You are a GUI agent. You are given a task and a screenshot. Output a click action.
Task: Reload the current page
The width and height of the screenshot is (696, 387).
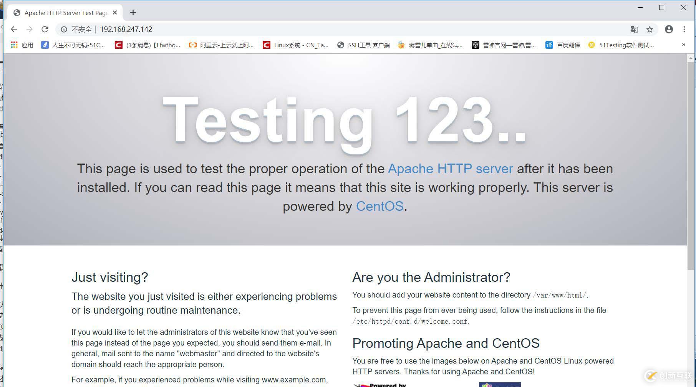pyautogui.click(x=45, y=29)
